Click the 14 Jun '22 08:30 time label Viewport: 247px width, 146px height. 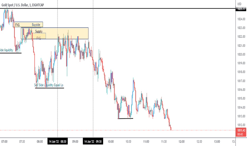click(x=58, y=141)
